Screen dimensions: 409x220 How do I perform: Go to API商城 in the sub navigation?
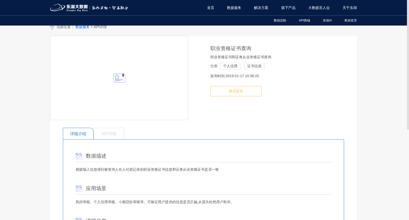click(x=304, y=20)
